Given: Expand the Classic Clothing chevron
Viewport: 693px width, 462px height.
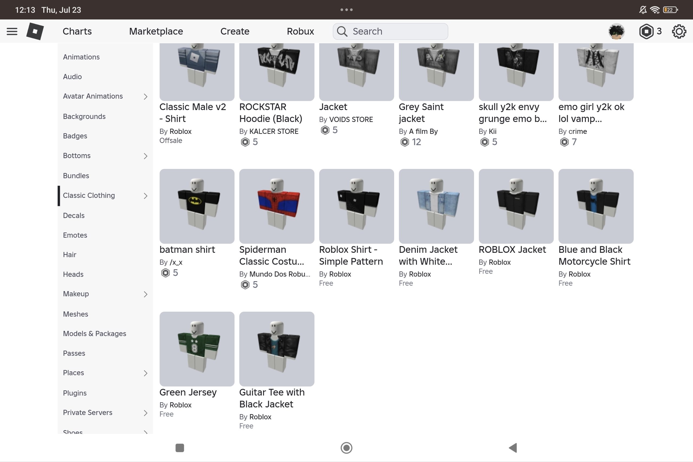Looking at the screenshot, I should click(x=145, y=196).
